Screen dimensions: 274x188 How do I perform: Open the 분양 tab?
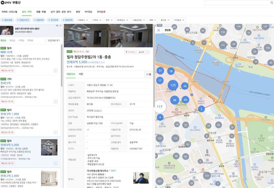tap(78, 12)
